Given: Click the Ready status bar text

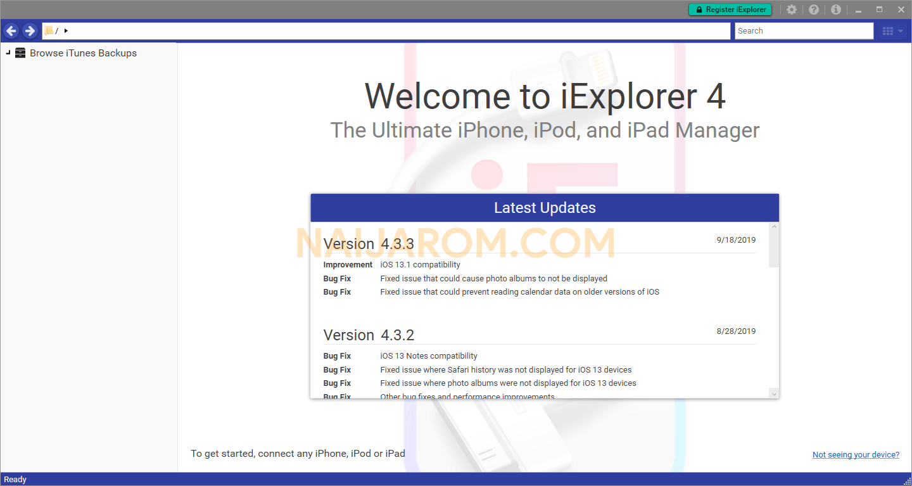Looking at the screenshot, I should tap(15, 480).
